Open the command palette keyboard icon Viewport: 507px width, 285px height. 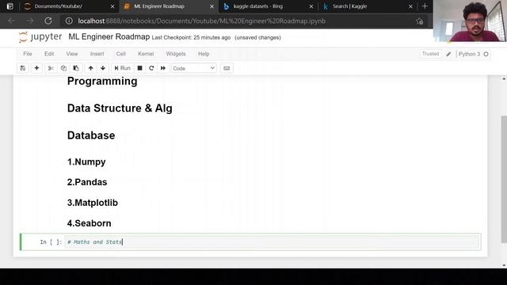pyautogui.click(x=227, y=68)
